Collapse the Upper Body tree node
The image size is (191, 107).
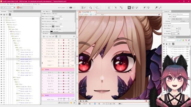(9, 29)
